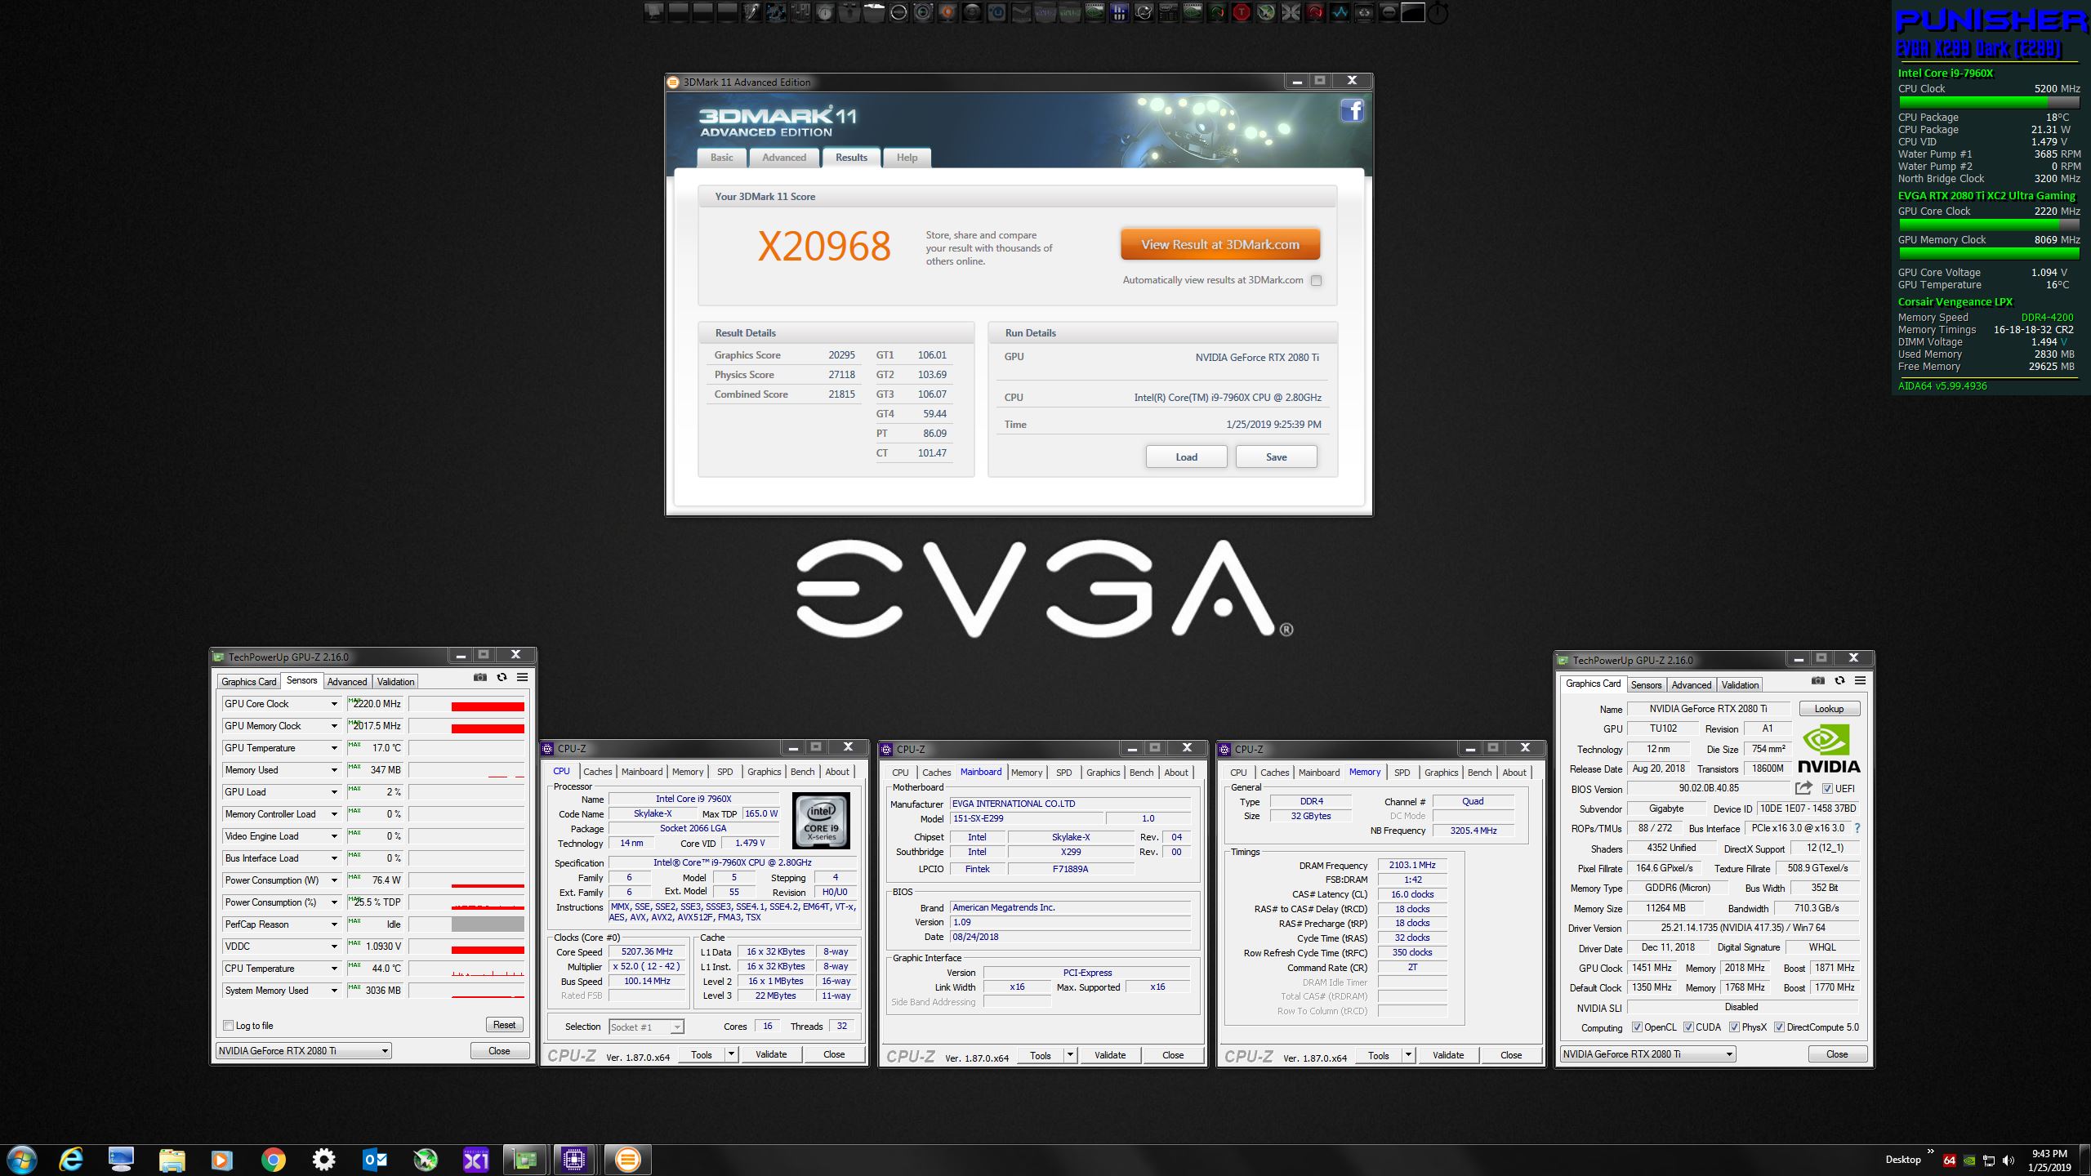Click the share BIOS icon beside BIOS Version
Screen dimensions: 2091x1176
point(1803,788)
